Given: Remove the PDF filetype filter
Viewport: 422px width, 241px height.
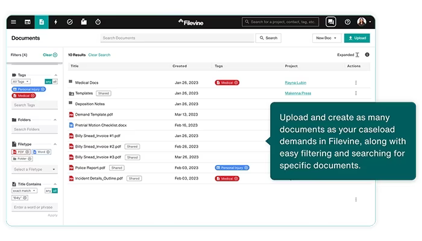Looking at the screenshot, I should (27, 152).
